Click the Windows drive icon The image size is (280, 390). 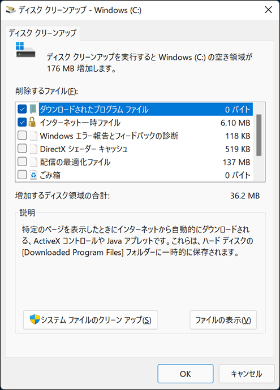(25, 50)
